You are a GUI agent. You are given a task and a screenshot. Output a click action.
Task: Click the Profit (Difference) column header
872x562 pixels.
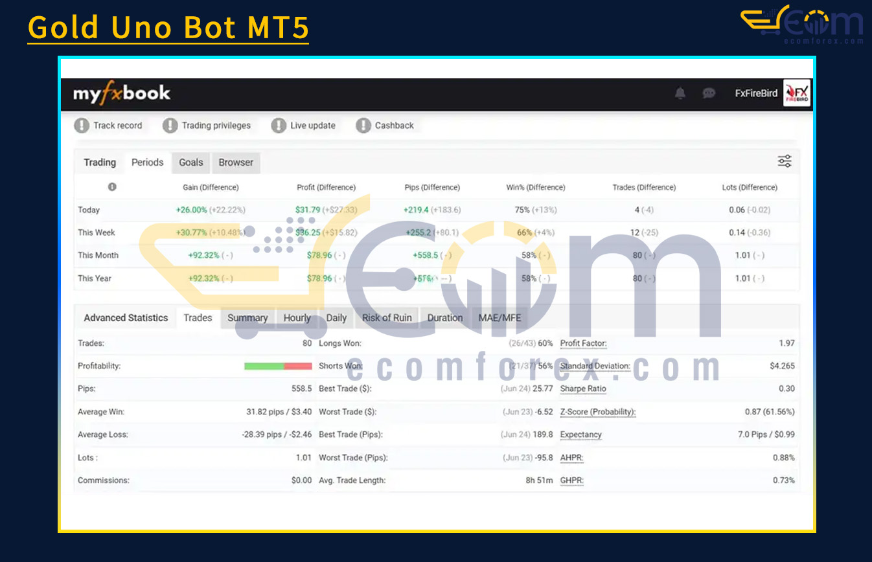pyautogui.click(x=326, y=188)
